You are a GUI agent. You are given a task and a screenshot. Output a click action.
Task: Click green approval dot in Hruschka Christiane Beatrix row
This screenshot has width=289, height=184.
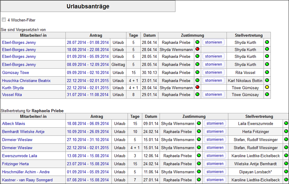[197, 80]
